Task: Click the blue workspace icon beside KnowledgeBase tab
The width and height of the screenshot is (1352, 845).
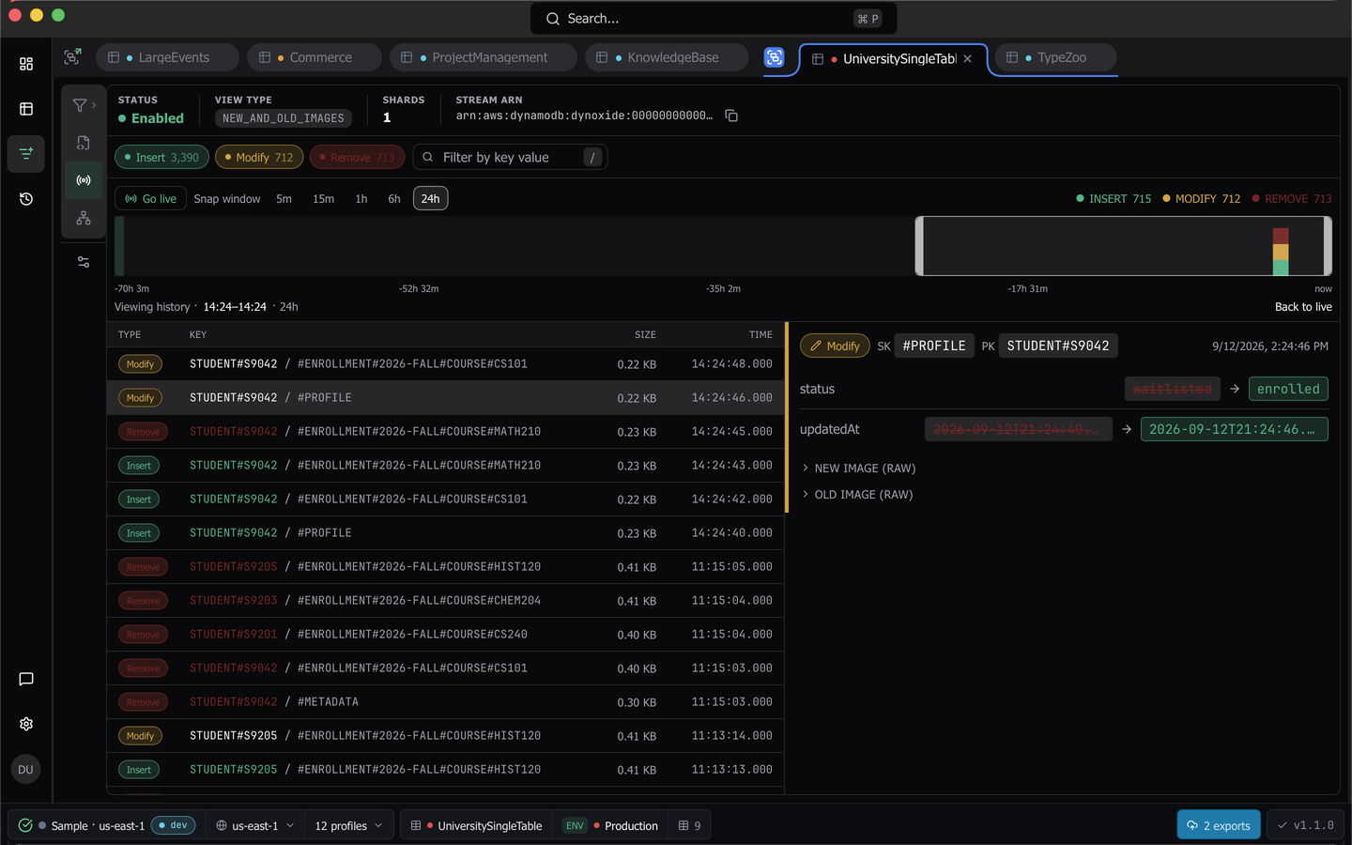Action: click(774, 57)
